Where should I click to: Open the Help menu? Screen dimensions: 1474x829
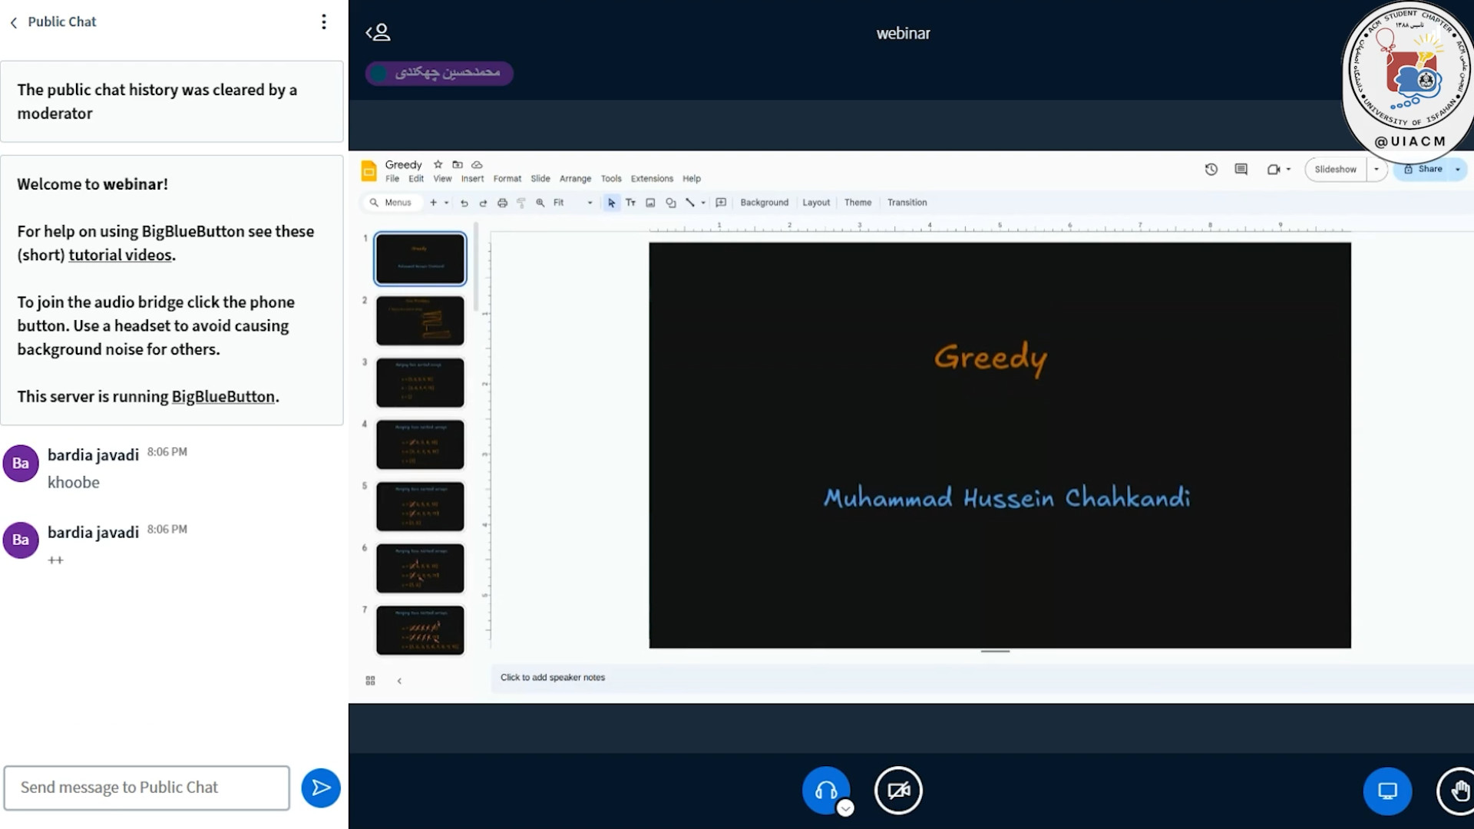692,179
